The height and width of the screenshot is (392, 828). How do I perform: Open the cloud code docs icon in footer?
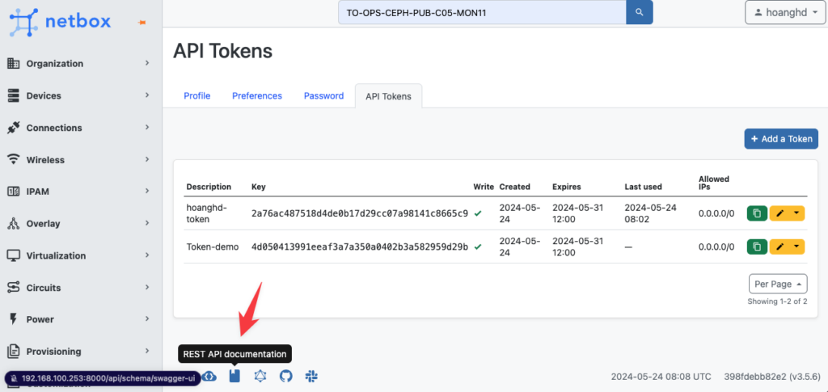pos(209,376)
